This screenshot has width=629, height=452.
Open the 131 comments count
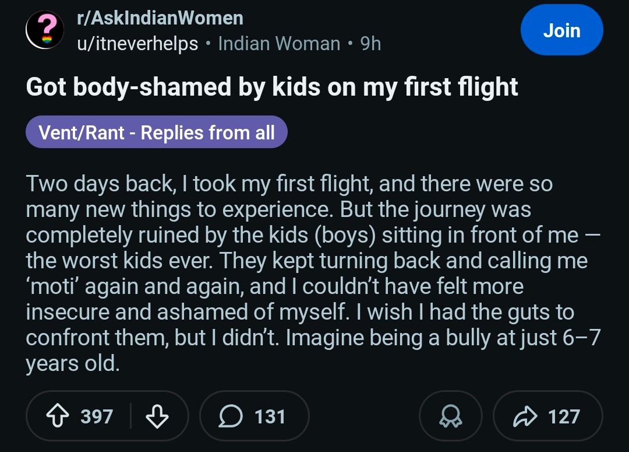coord(270,416)
